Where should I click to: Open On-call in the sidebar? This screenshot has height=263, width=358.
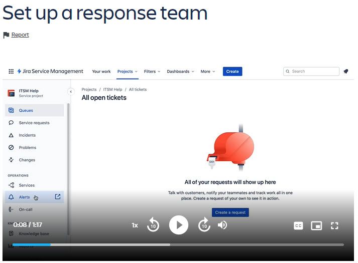pos(35,209)
